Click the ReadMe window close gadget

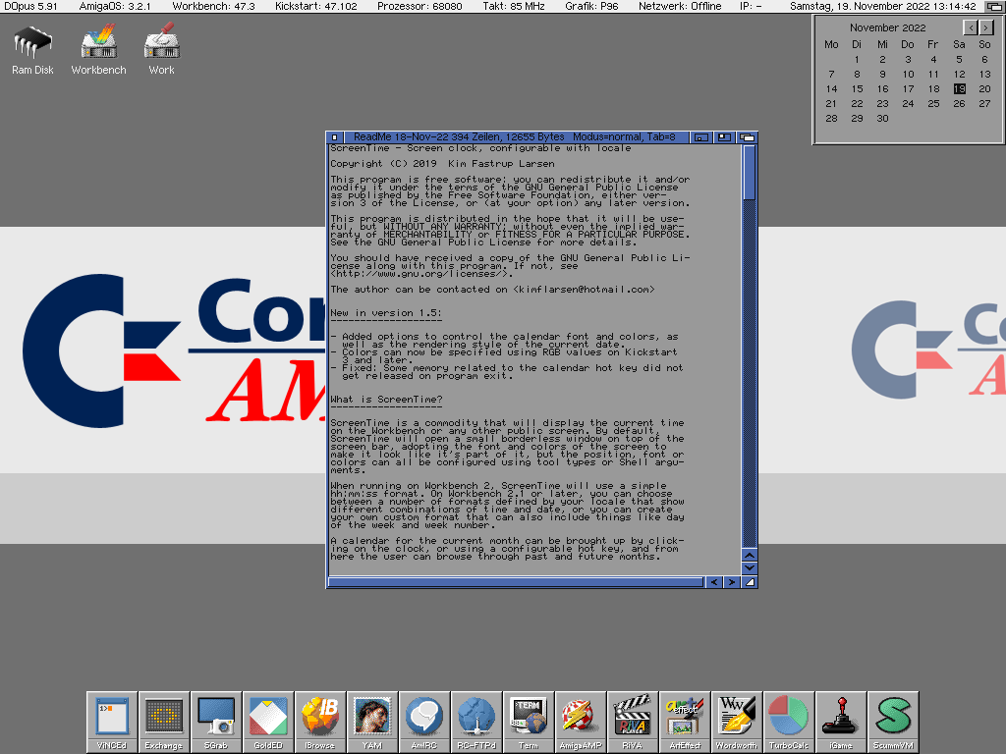coord(334,137)
